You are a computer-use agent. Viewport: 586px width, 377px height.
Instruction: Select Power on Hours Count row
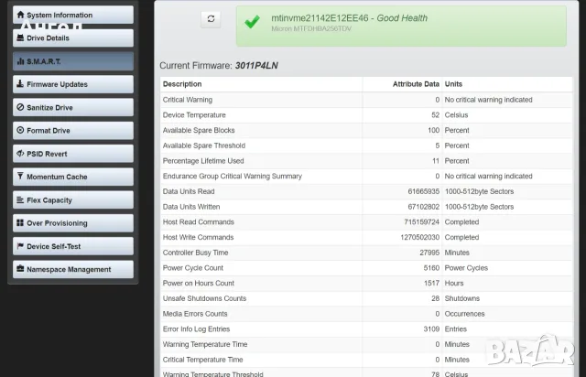tap(366, 284)
